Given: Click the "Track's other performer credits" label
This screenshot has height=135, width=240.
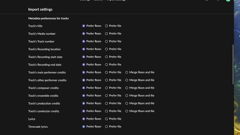Looking at the screenshot, I should pyautogui.click(x=47, y=80).
